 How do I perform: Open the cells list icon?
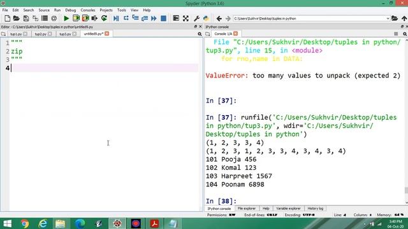point(45,18)
